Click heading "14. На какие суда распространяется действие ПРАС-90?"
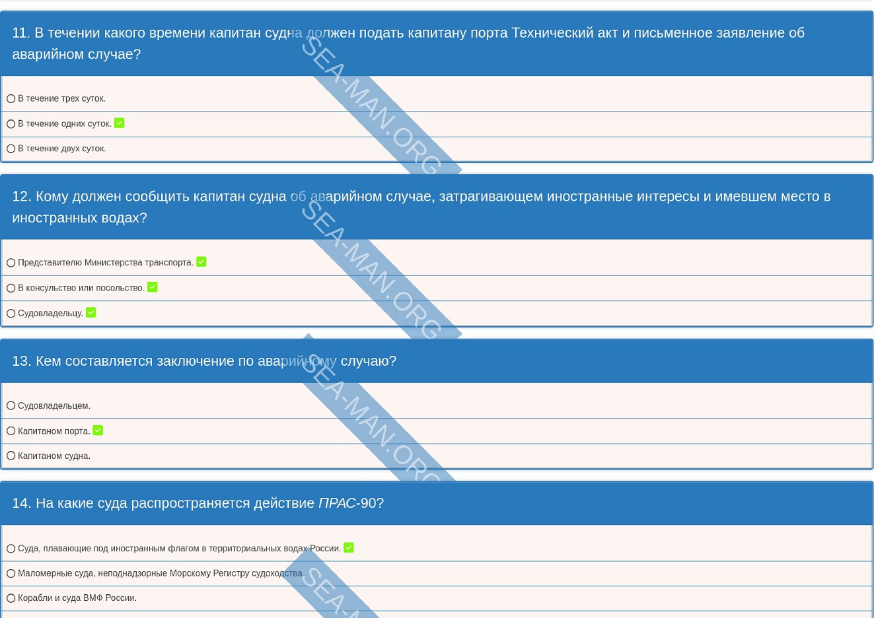 tap(198, 503)
